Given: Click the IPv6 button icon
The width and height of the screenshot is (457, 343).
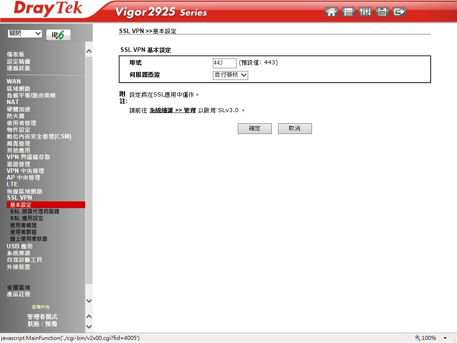Looking at the screenshot, I should (58, 35).
